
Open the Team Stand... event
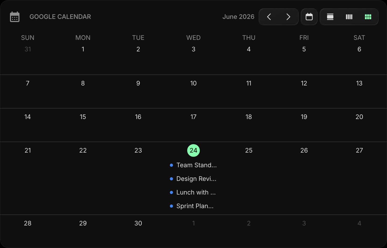click(193, 165)
